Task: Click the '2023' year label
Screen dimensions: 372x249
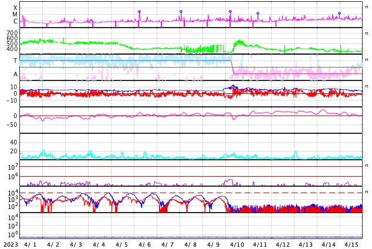Action: (11, 245)
